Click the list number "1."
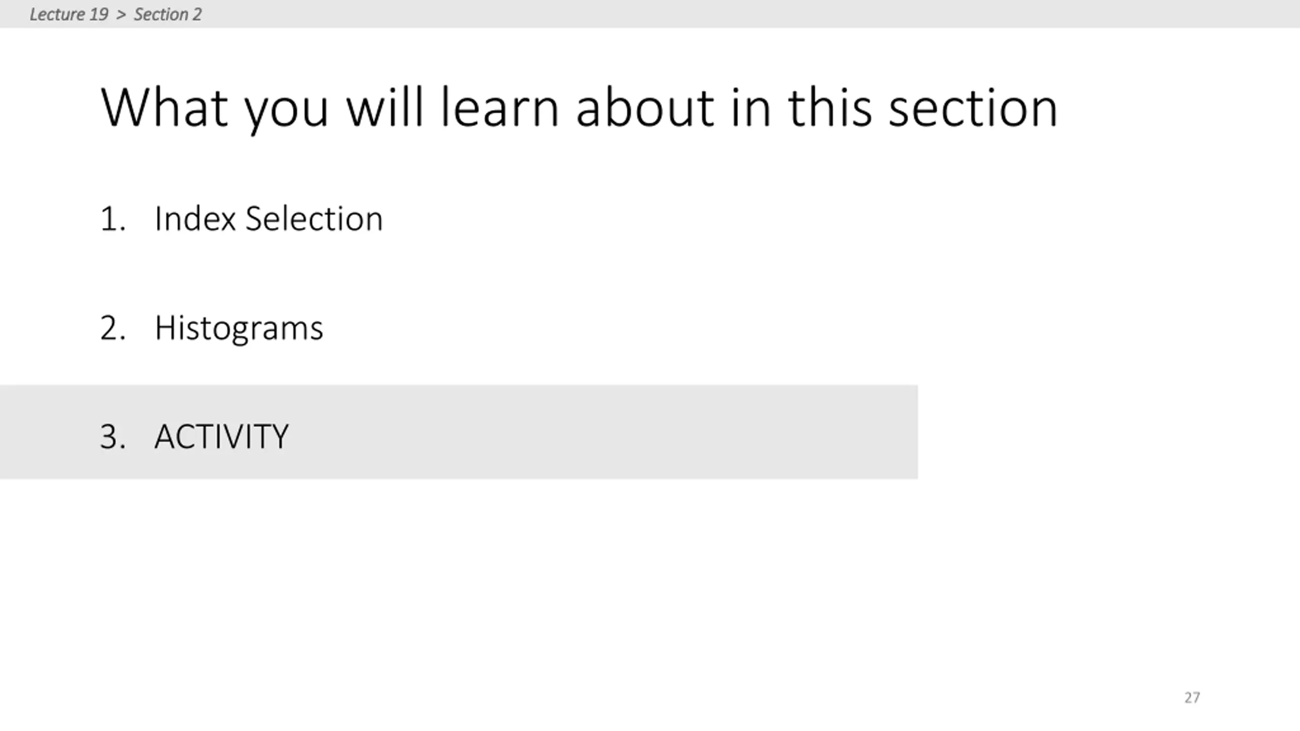The width and height of the screenshot is (1300, 731). click(113, 219)
